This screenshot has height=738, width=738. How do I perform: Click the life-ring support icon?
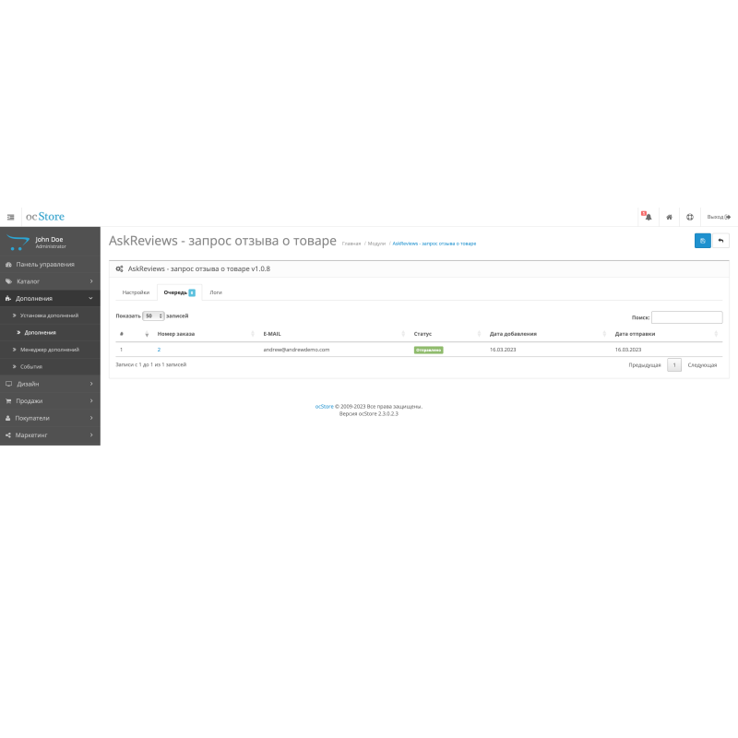pyautogui.click(x=689, y=217)
